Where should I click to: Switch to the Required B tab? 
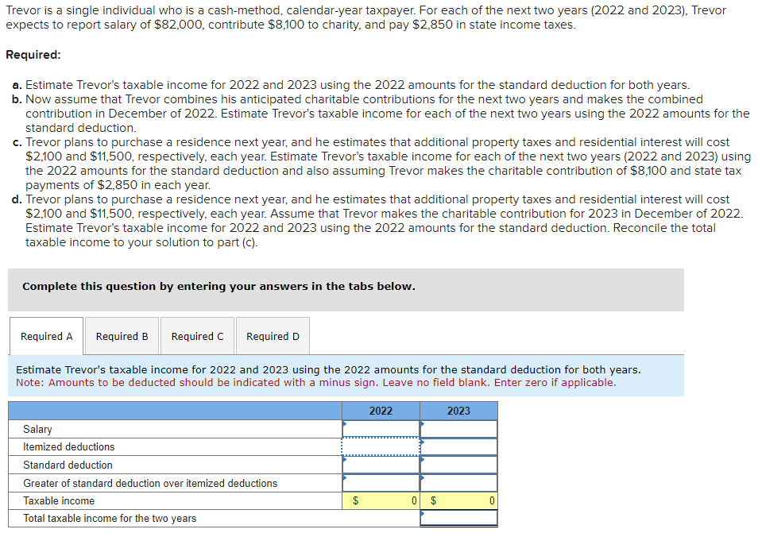pyautogui.click(x=121, y=335)
